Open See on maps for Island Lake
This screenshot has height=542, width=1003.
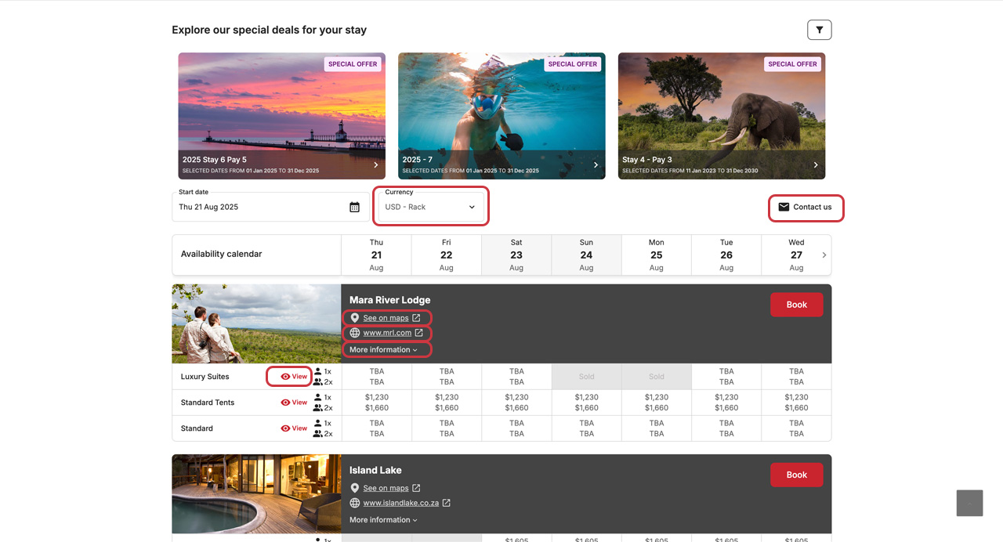pyautogui.click(x=386, y=488)
